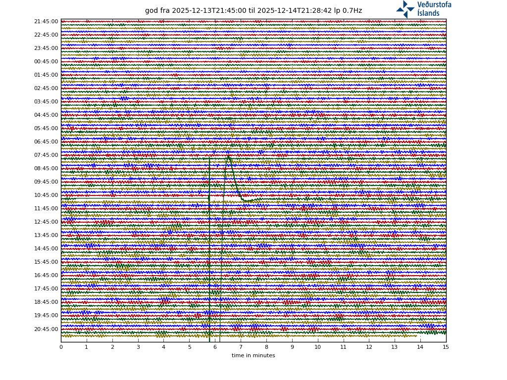Click the "time in minutes" axis label
The width and height of the screenshot is (507, 380).
click(x=253, y=355)
